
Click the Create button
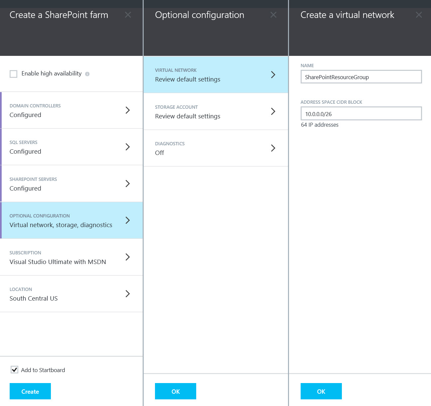[30, 391]
